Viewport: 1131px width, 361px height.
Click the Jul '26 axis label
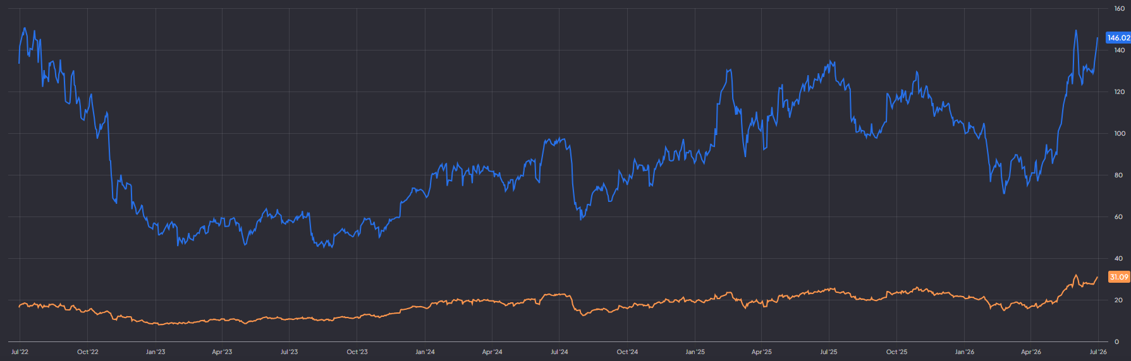click(1098, 352)
